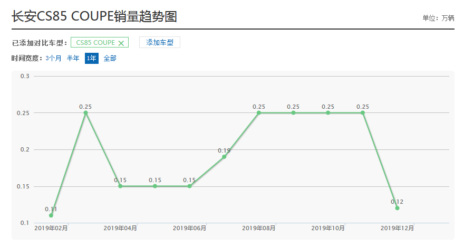Screen dimensions: 464x246
Task: Click the 长安CS85 COUPE销量趋势图 title
Action: [x=94, y=16]
